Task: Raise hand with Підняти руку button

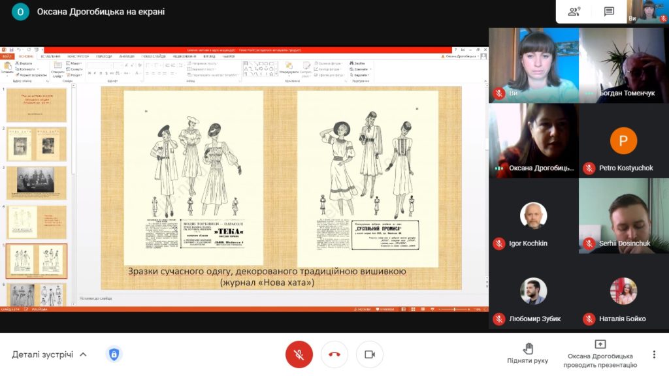Action: point(528,353)
